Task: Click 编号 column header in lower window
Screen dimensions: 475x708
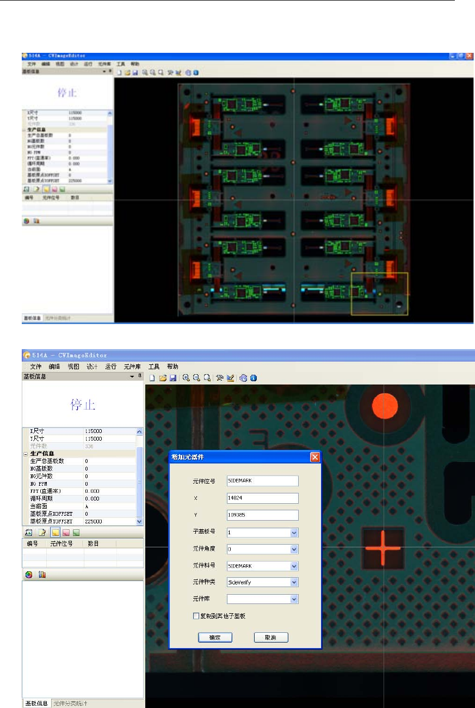Action: click(x=34, y=544)
